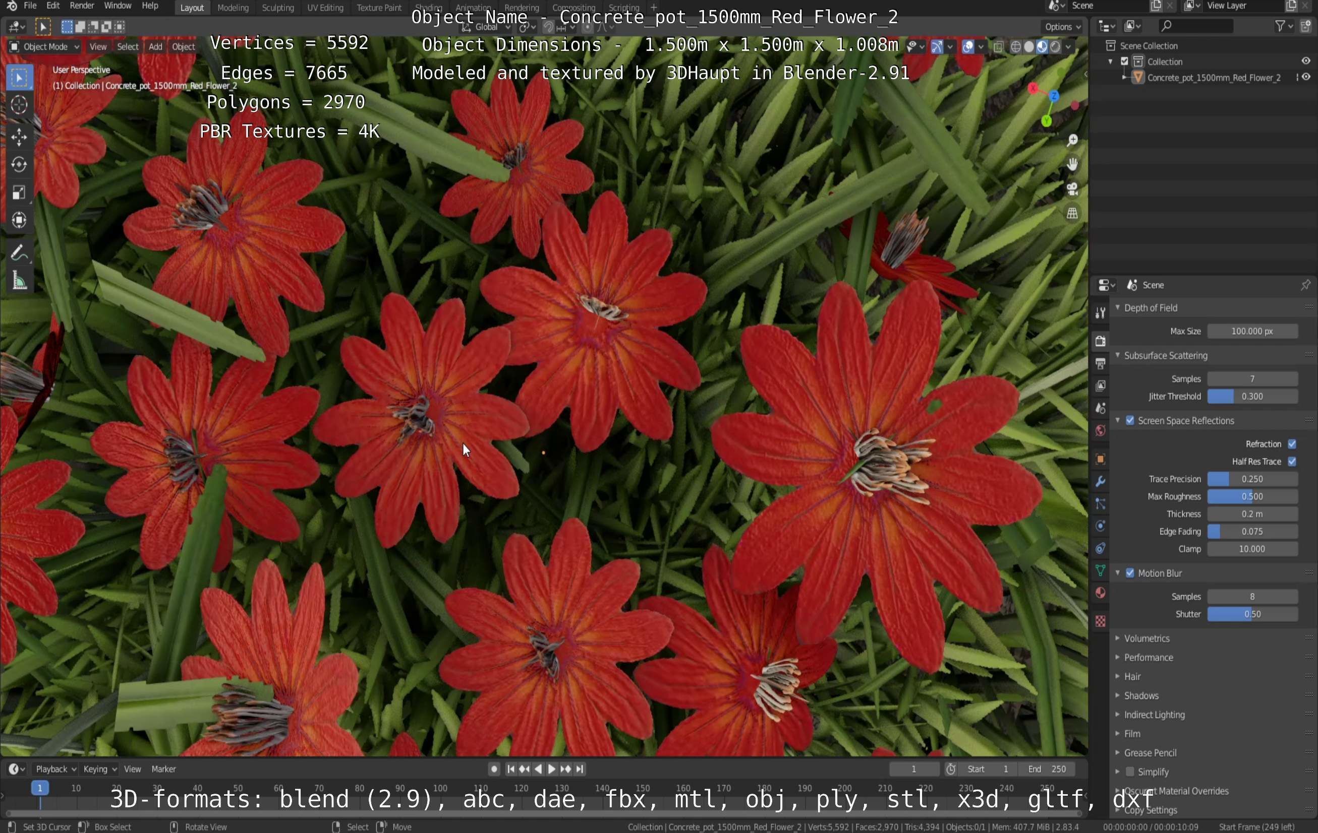Toggle X-ray display in viewport header
The image size is (1318, 833).
(x=998, y=46)
